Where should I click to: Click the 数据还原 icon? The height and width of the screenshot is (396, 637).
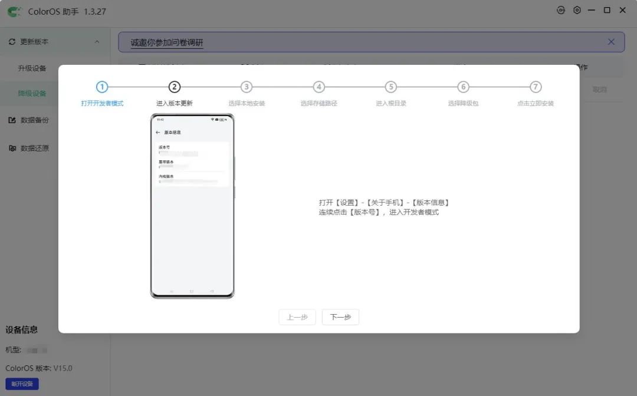[12, 148]
